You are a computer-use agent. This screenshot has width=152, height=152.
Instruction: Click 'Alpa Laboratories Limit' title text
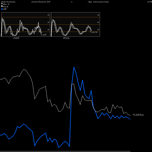click(x=98, y=2)
